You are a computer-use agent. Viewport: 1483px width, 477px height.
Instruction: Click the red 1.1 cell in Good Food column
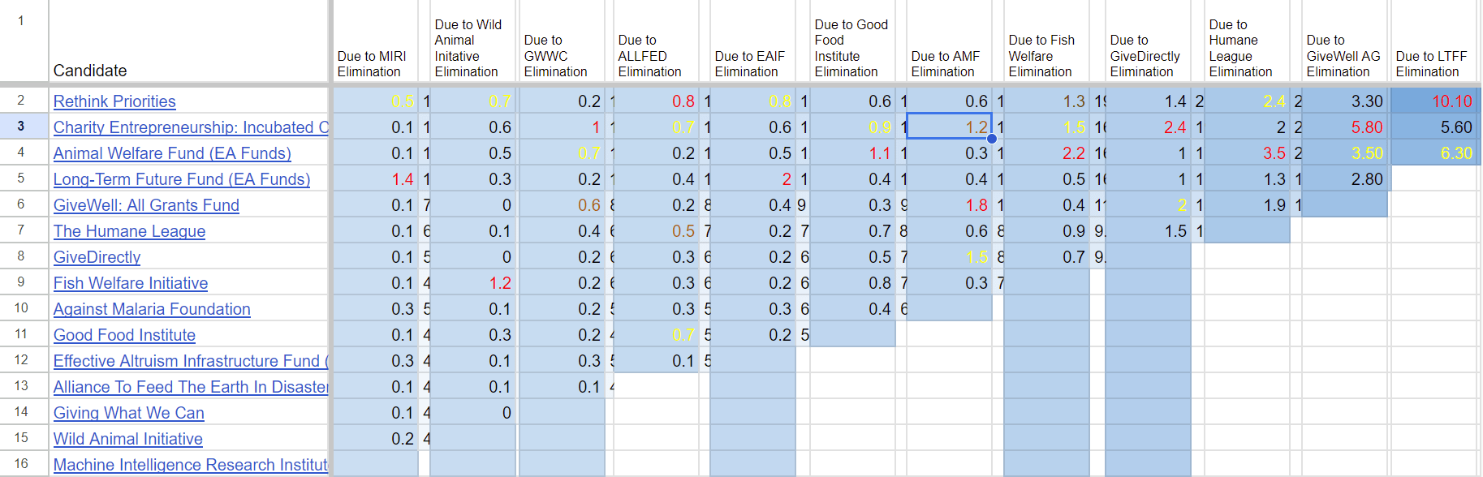[x=852, y=153]
